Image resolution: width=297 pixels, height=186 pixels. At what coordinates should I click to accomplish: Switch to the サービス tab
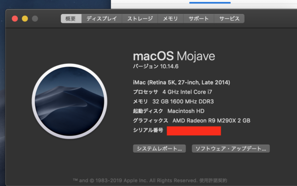click(229, 18)
